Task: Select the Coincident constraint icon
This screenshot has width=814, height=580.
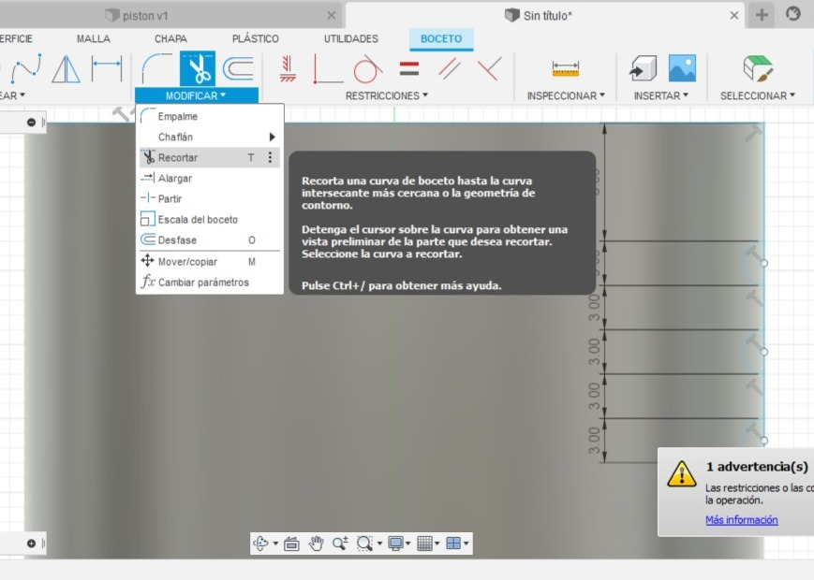Action: coord(328,68)
